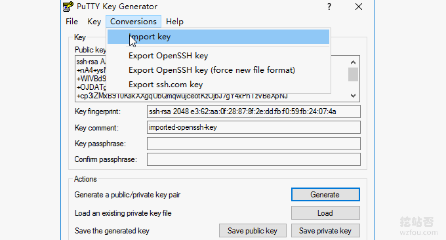Choose Import key from Conversions
The height and width of the screenshot is (240, 446).
(x=218, y=37)
